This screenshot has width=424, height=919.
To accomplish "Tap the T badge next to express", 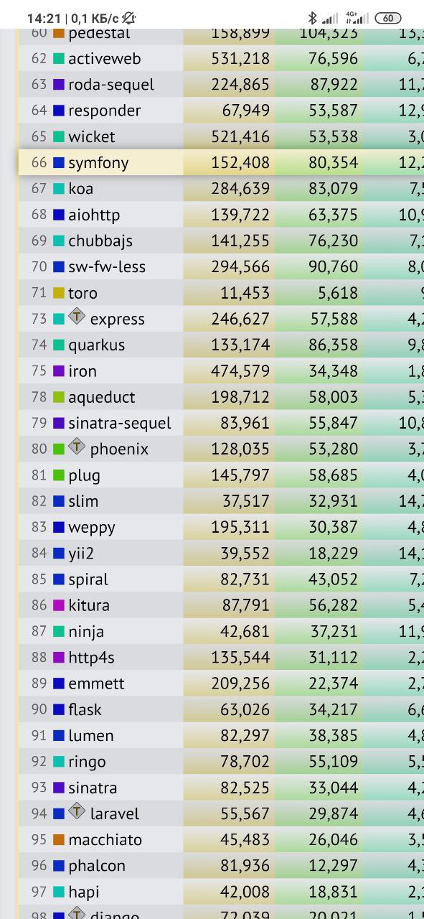I will [x=77, y=316].
